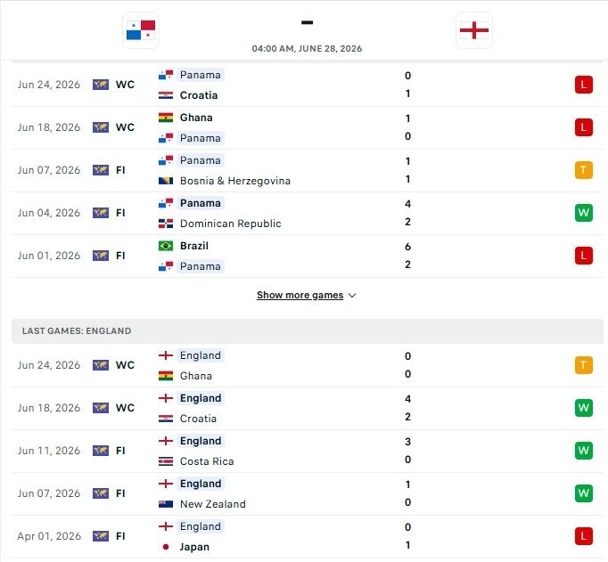Click the England flag in the match header
This screenshot has width=608, height=562.
[474, 30]
